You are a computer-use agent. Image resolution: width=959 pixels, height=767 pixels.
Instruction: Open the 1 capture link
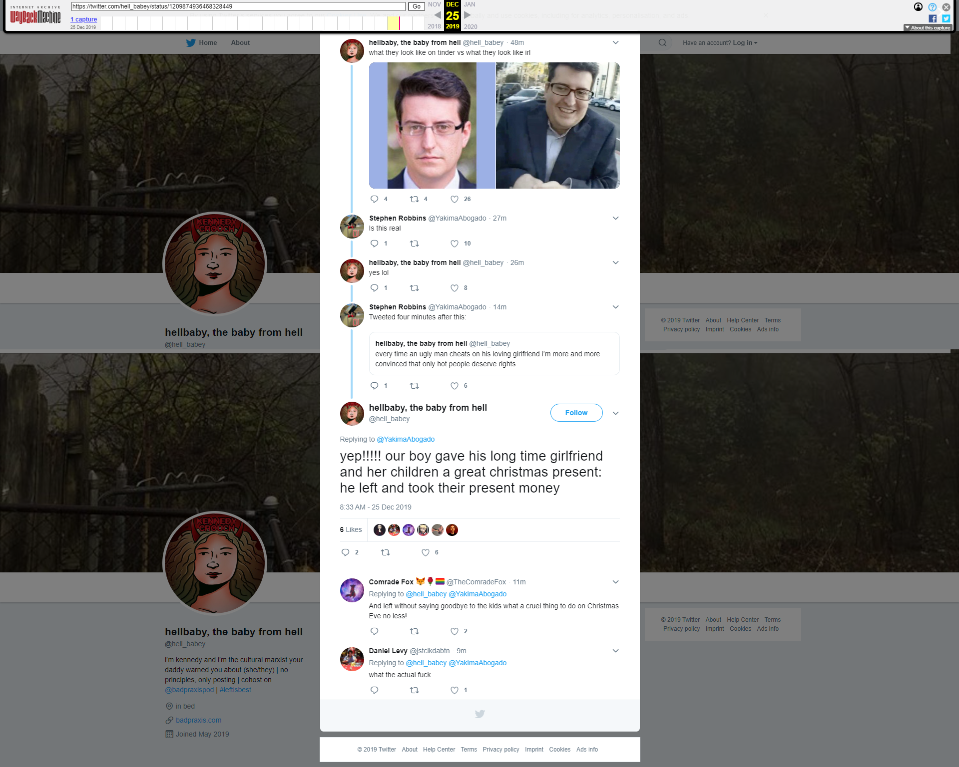pos(83,19)
